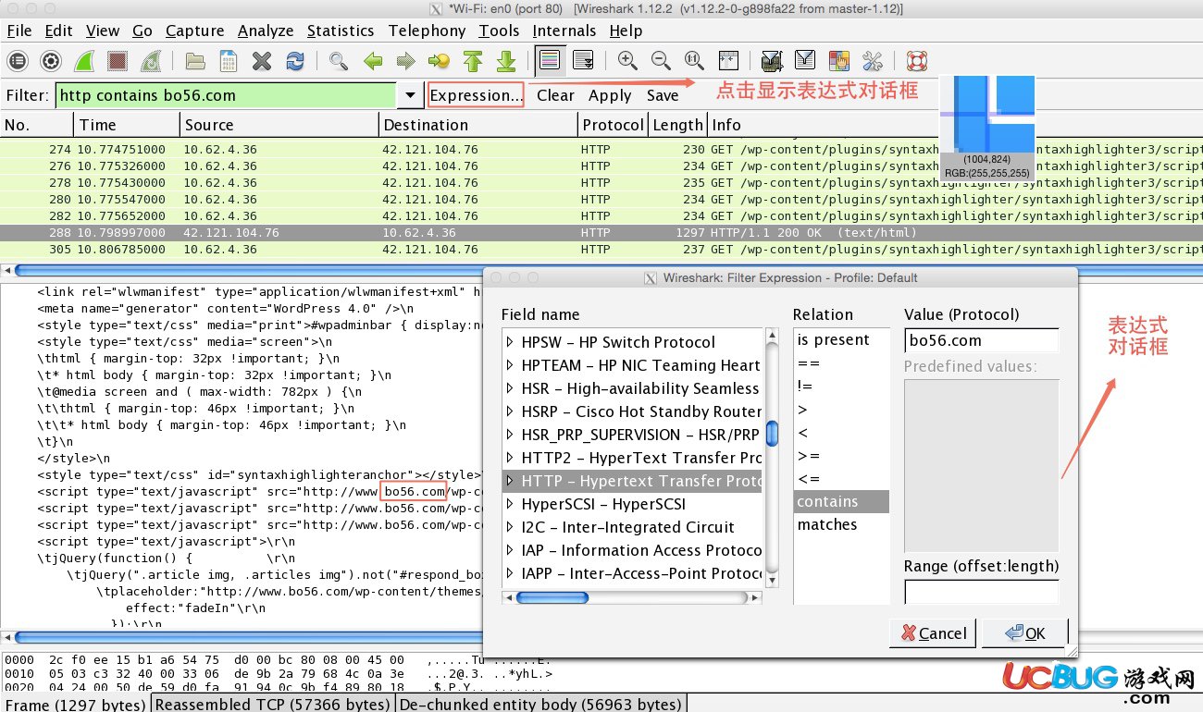Apply the display filter
1203x712 pixels.
coord(610,95)
